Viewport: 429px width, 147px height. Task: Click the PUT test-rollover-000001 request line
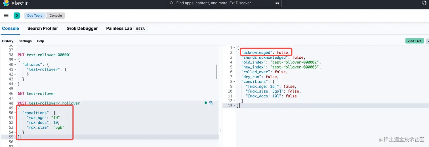point(44,55)
